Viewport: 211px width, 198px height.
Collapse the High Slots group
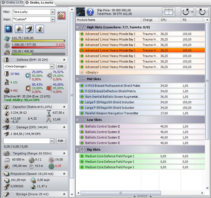click(78, 27)
